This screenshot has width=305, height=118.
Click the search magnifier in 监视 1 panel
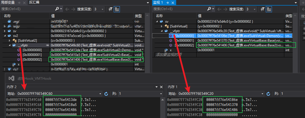tap(209, 9)
